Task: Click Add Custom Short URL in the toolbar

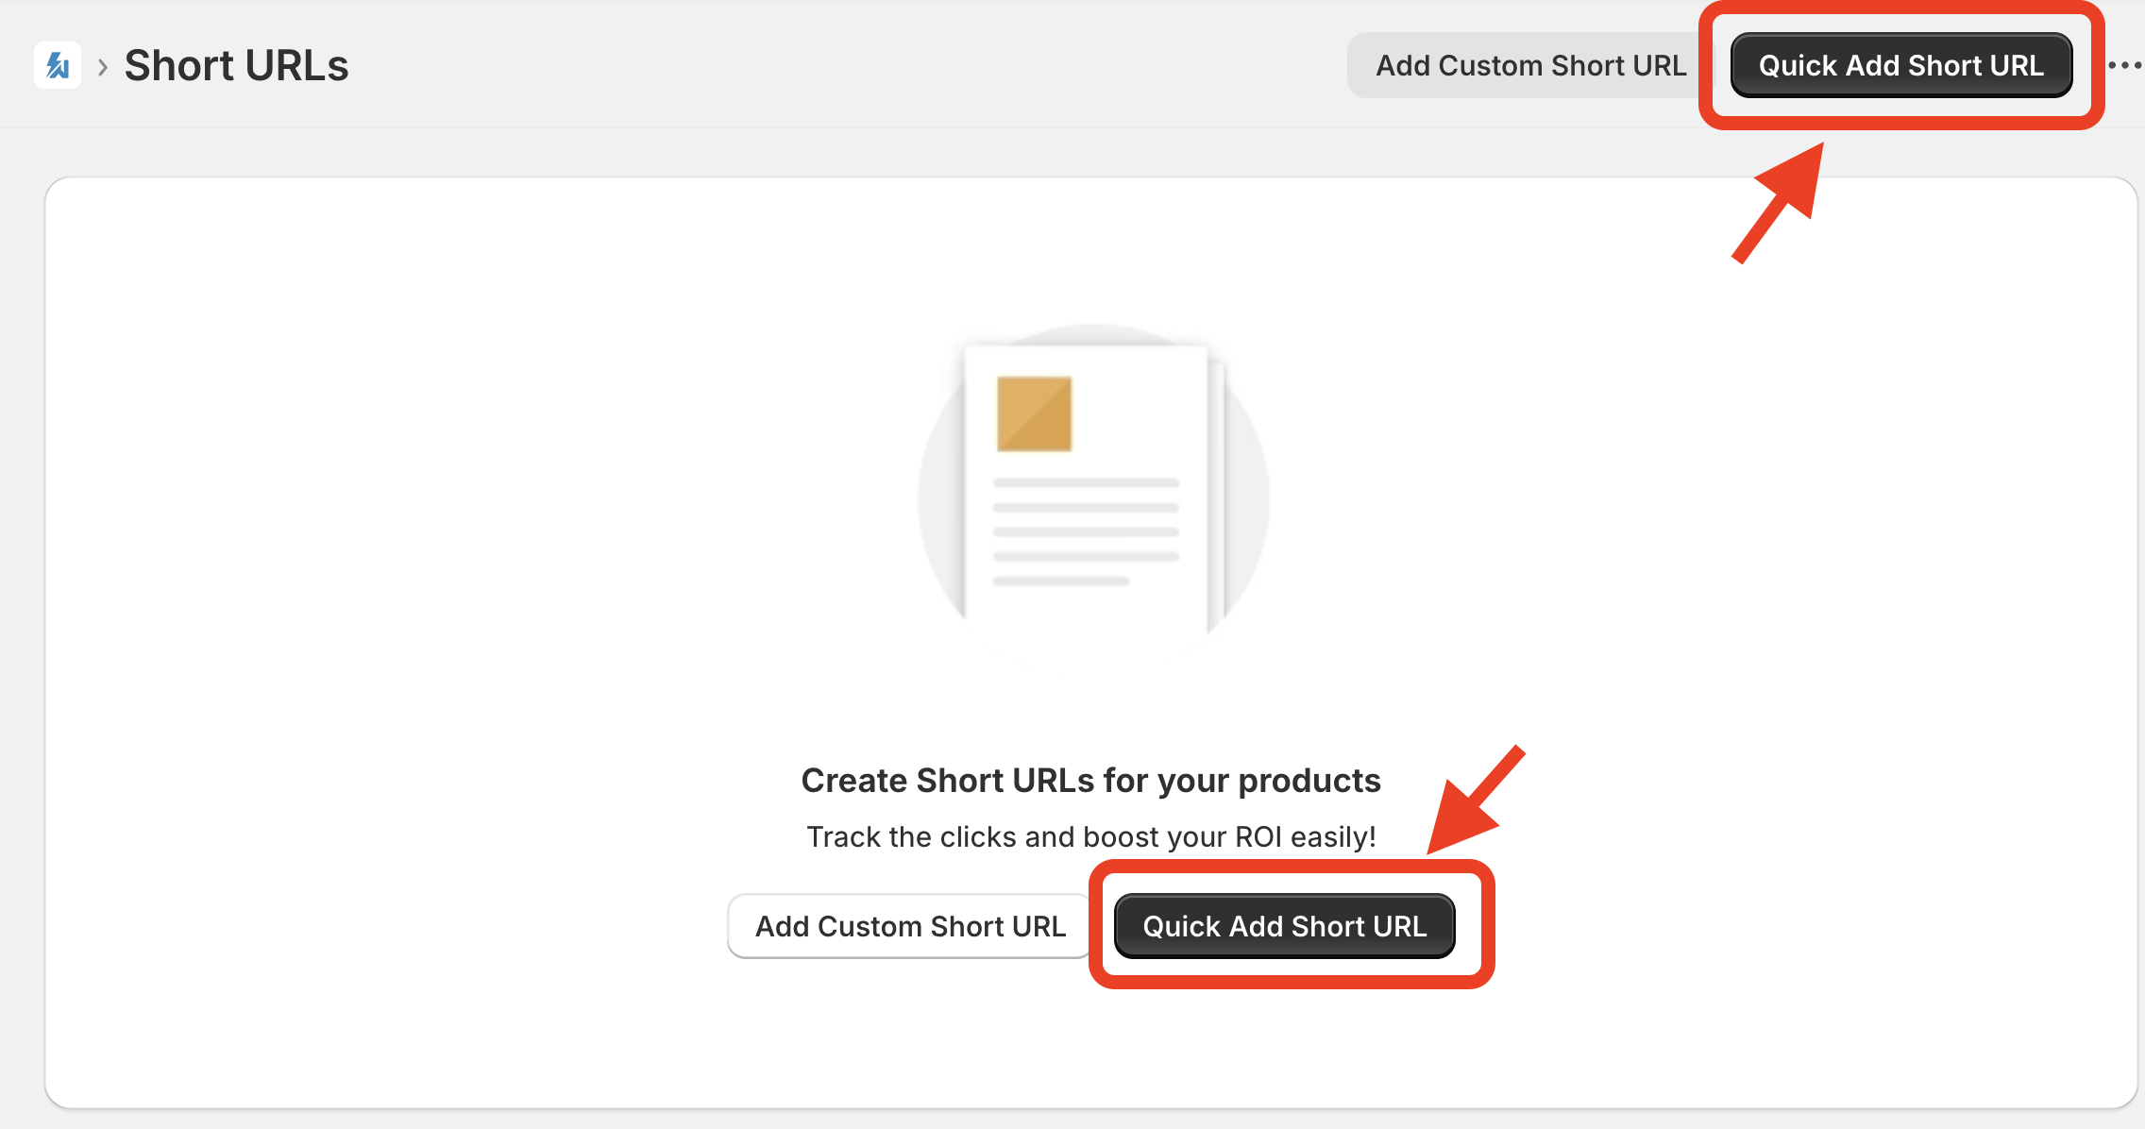Action: click(1531, 64)
